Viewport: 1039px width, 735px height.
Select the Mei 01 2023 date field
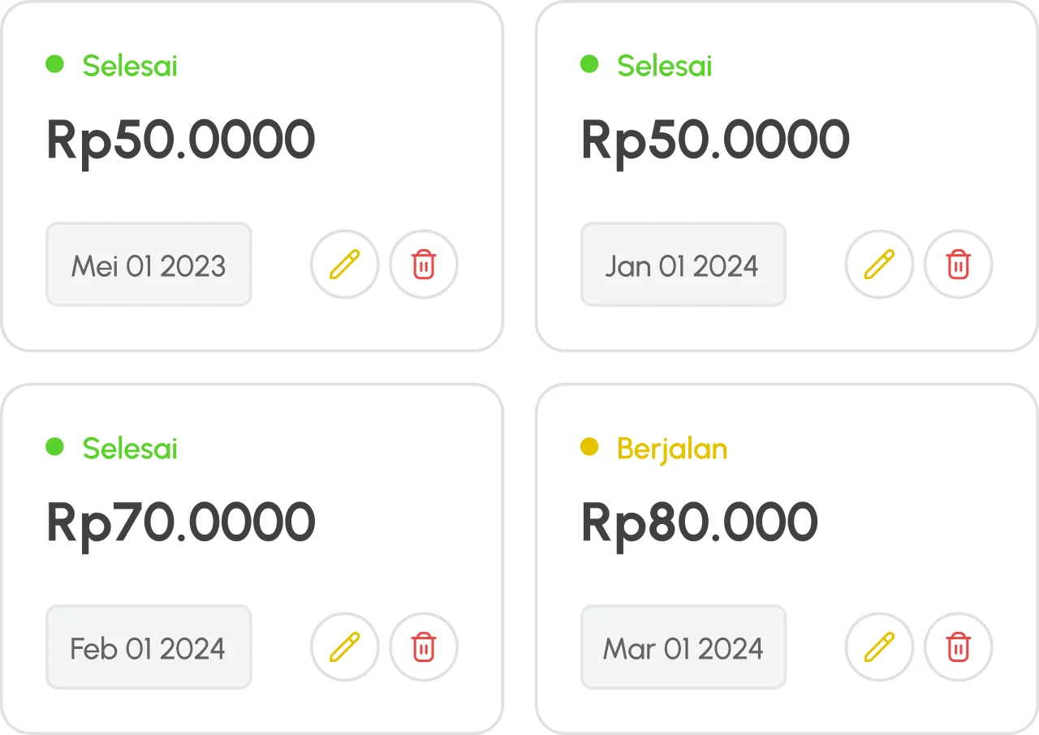(149, 265)
